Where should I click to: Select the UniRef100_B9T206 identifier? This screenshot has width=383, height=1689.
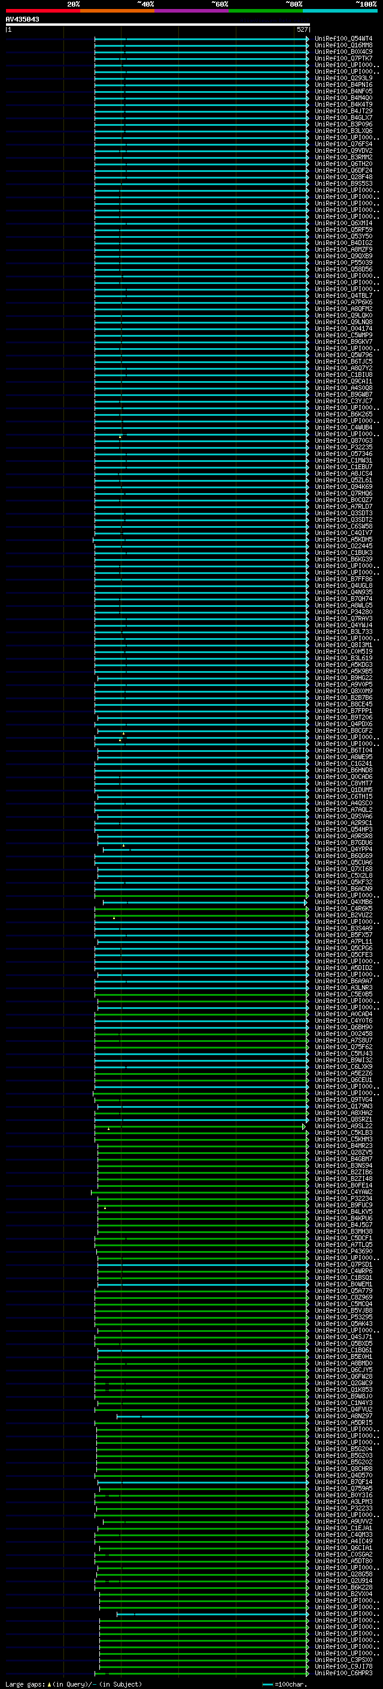tap(344, 717)
